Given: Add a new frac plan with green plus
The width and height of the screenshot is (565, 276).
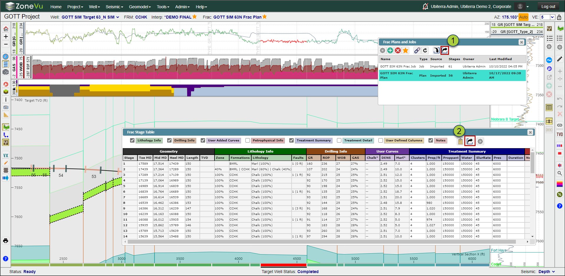Looking at the screenshot, I should coord(390,50).
